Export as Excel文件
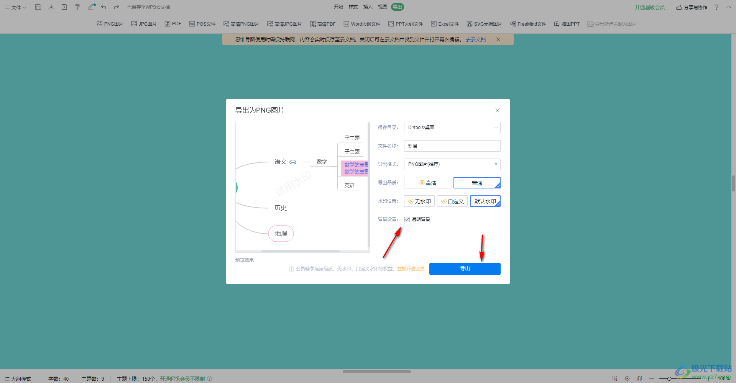The image size is (736, 383). pyautogui.click(x=445, y=24)
